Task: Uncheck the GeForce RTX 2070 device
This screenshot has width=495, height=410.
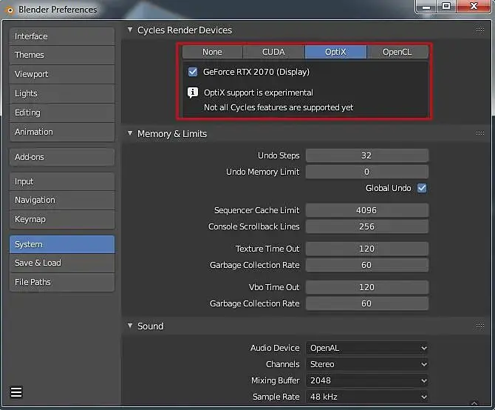Action: [193, 72]
